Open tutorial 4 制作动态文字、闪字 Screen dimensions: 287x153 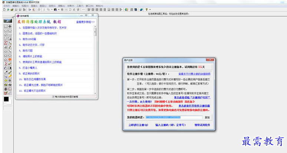pyautogui.click(x=32, y=45)
